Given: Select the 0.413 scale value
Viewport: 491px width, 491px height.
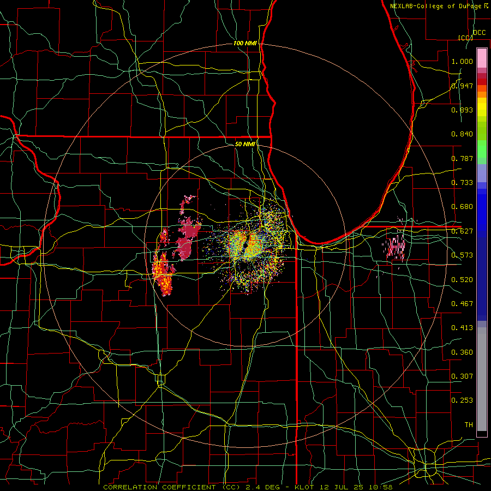Looking at the screenshot, I should pyautogui.click(x=462, y=328).
